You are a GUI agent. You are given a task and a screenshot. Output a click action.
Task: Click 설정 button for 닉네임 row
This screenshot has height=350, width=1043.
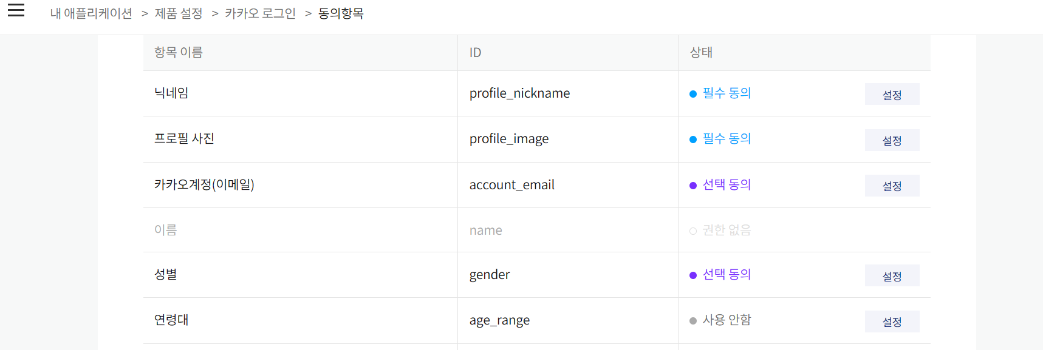click(892, 94)
